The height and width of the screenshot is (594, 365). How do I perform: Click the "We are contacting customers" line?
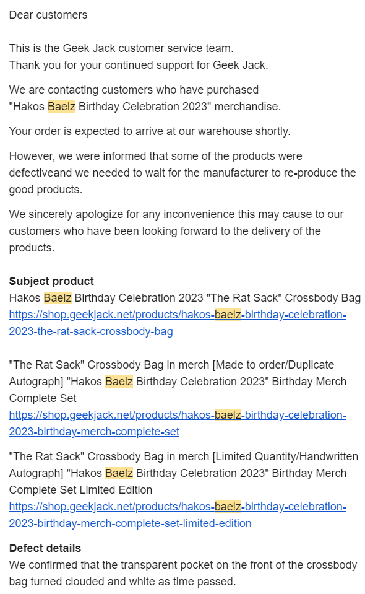coord(134,90)
